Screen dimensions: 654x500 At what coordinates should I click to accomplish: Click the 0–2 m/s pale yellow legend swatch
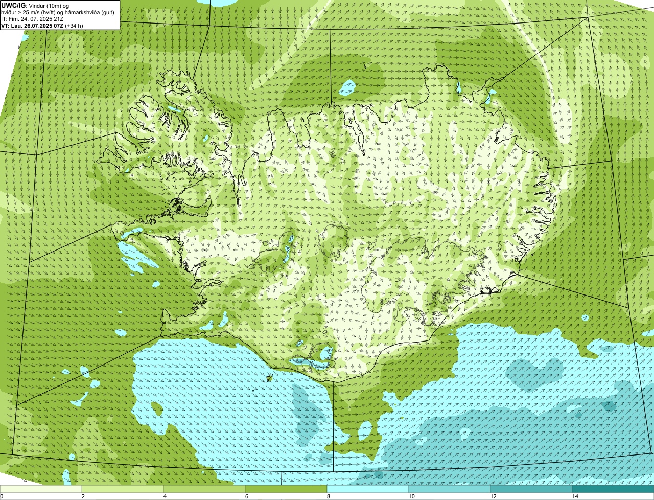[41, 489]
